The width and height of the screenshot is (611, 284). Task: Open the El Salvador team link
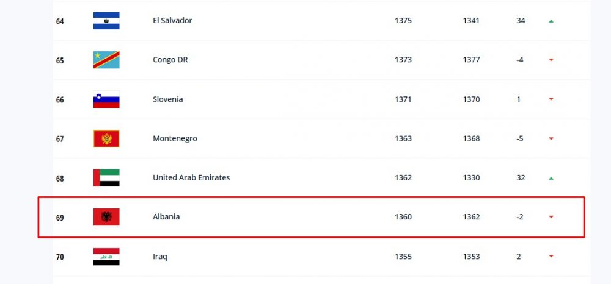point(172,20)
